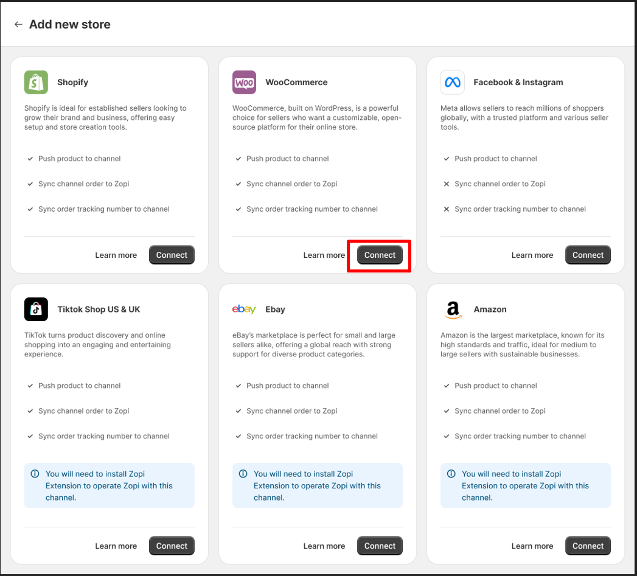Click Amazon largest marketplace description
The image size is (637, 576).
pyautogui.click(x=523, y=345)
